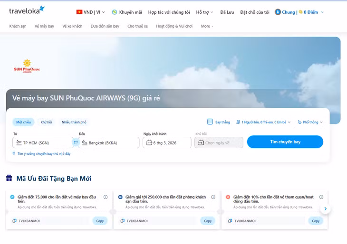This screenshot has height=244, width=347.
Task: Click the Bangkok (BKKA) destination field
Action: 109,142
